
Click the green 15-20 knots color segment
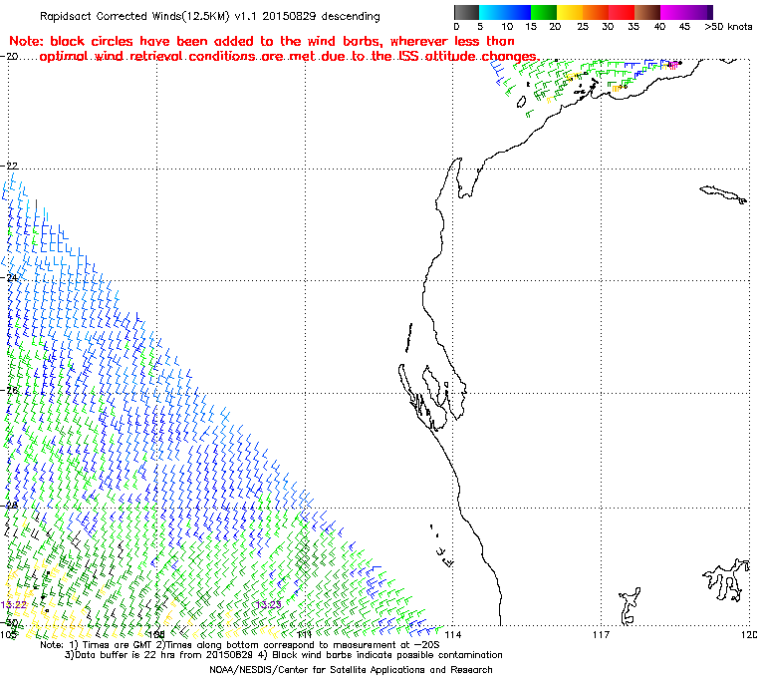click(544, 12)
